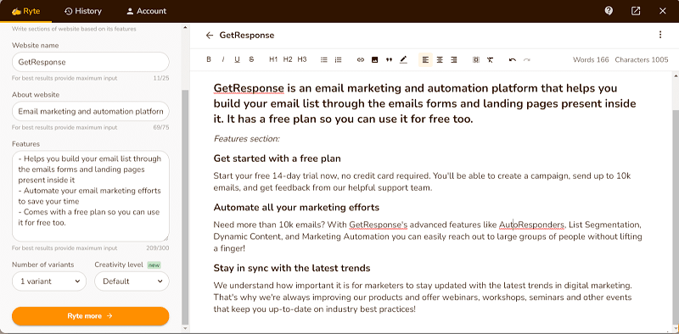Image resolution: width=679 pixels, height=334 pixels.
Task: Click the "new" badge beside Creativity level
Action: pyautogui.click(x=154, y=264)
